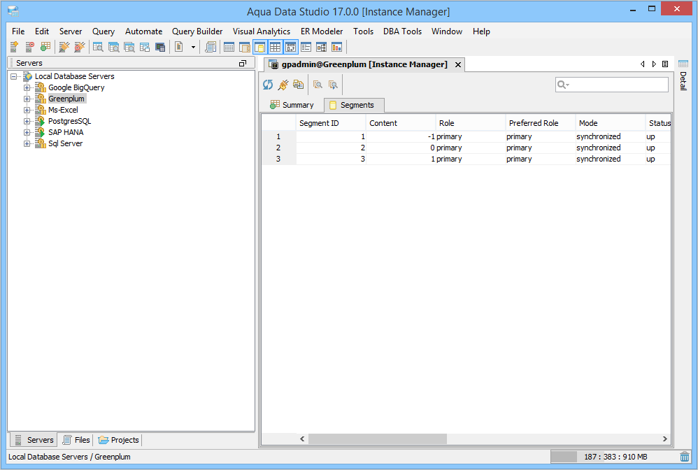Click the table data editor grid icon
Viewport: 698px width, 470px height.
point(229,47)
